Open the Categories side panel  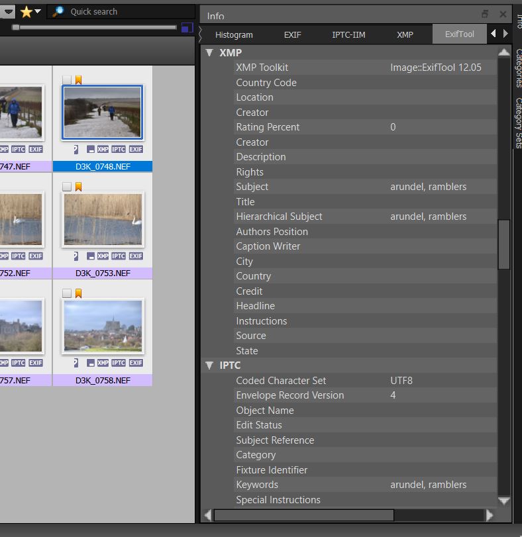[x=518, y=68]
